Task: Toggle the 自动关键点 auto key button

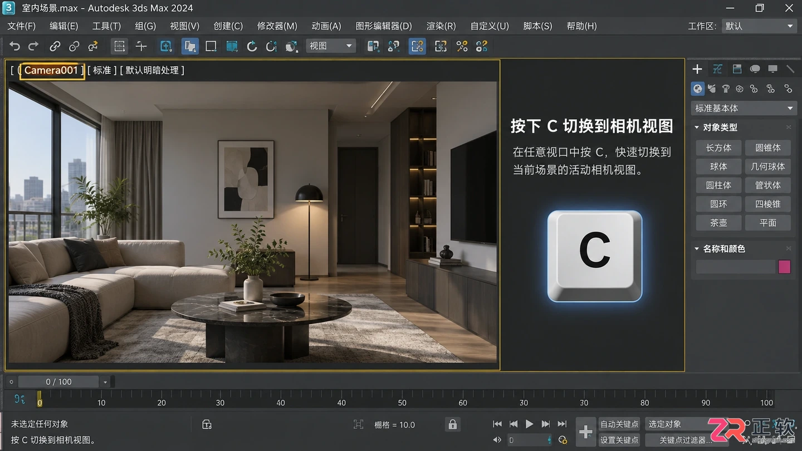Action: (619, 424)
